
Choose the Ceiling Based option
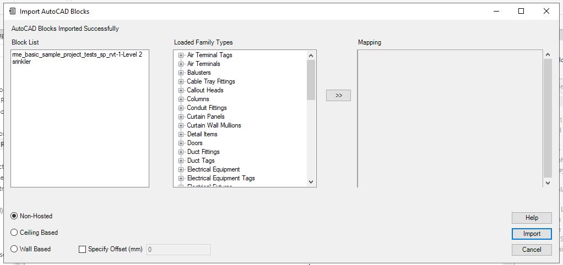click(x=14, y=233)
